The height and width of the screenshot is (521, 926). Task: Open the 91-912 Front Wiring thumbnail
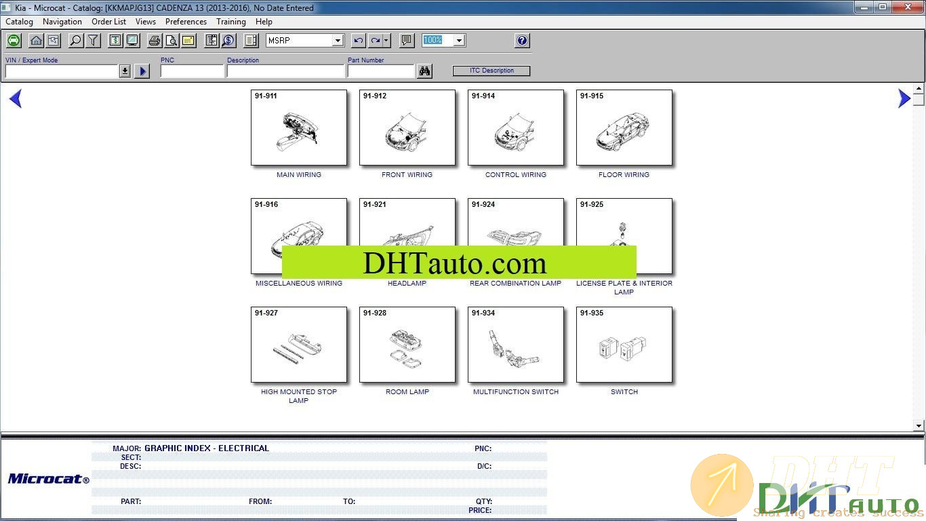[x=407, y=128]
